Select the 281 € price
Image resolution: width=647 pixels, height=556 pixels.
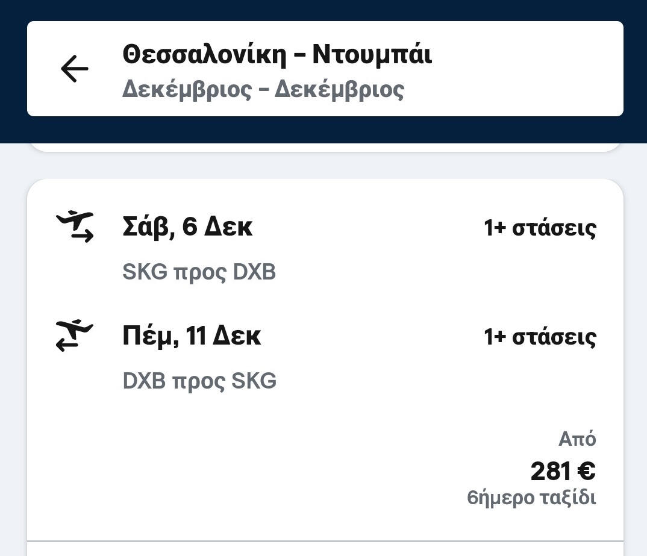point(563,471)
